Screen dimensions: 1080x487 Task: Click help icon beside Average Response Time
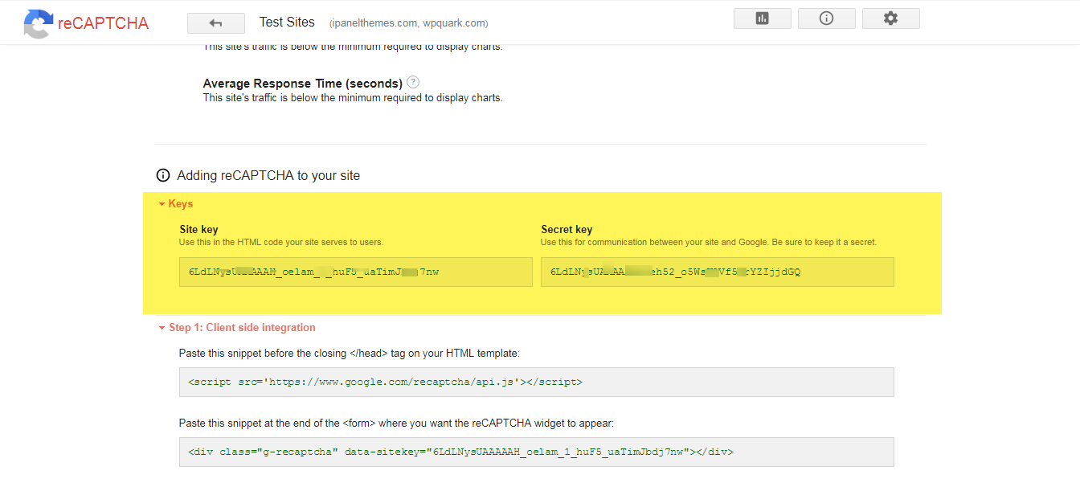coord(413,82)
